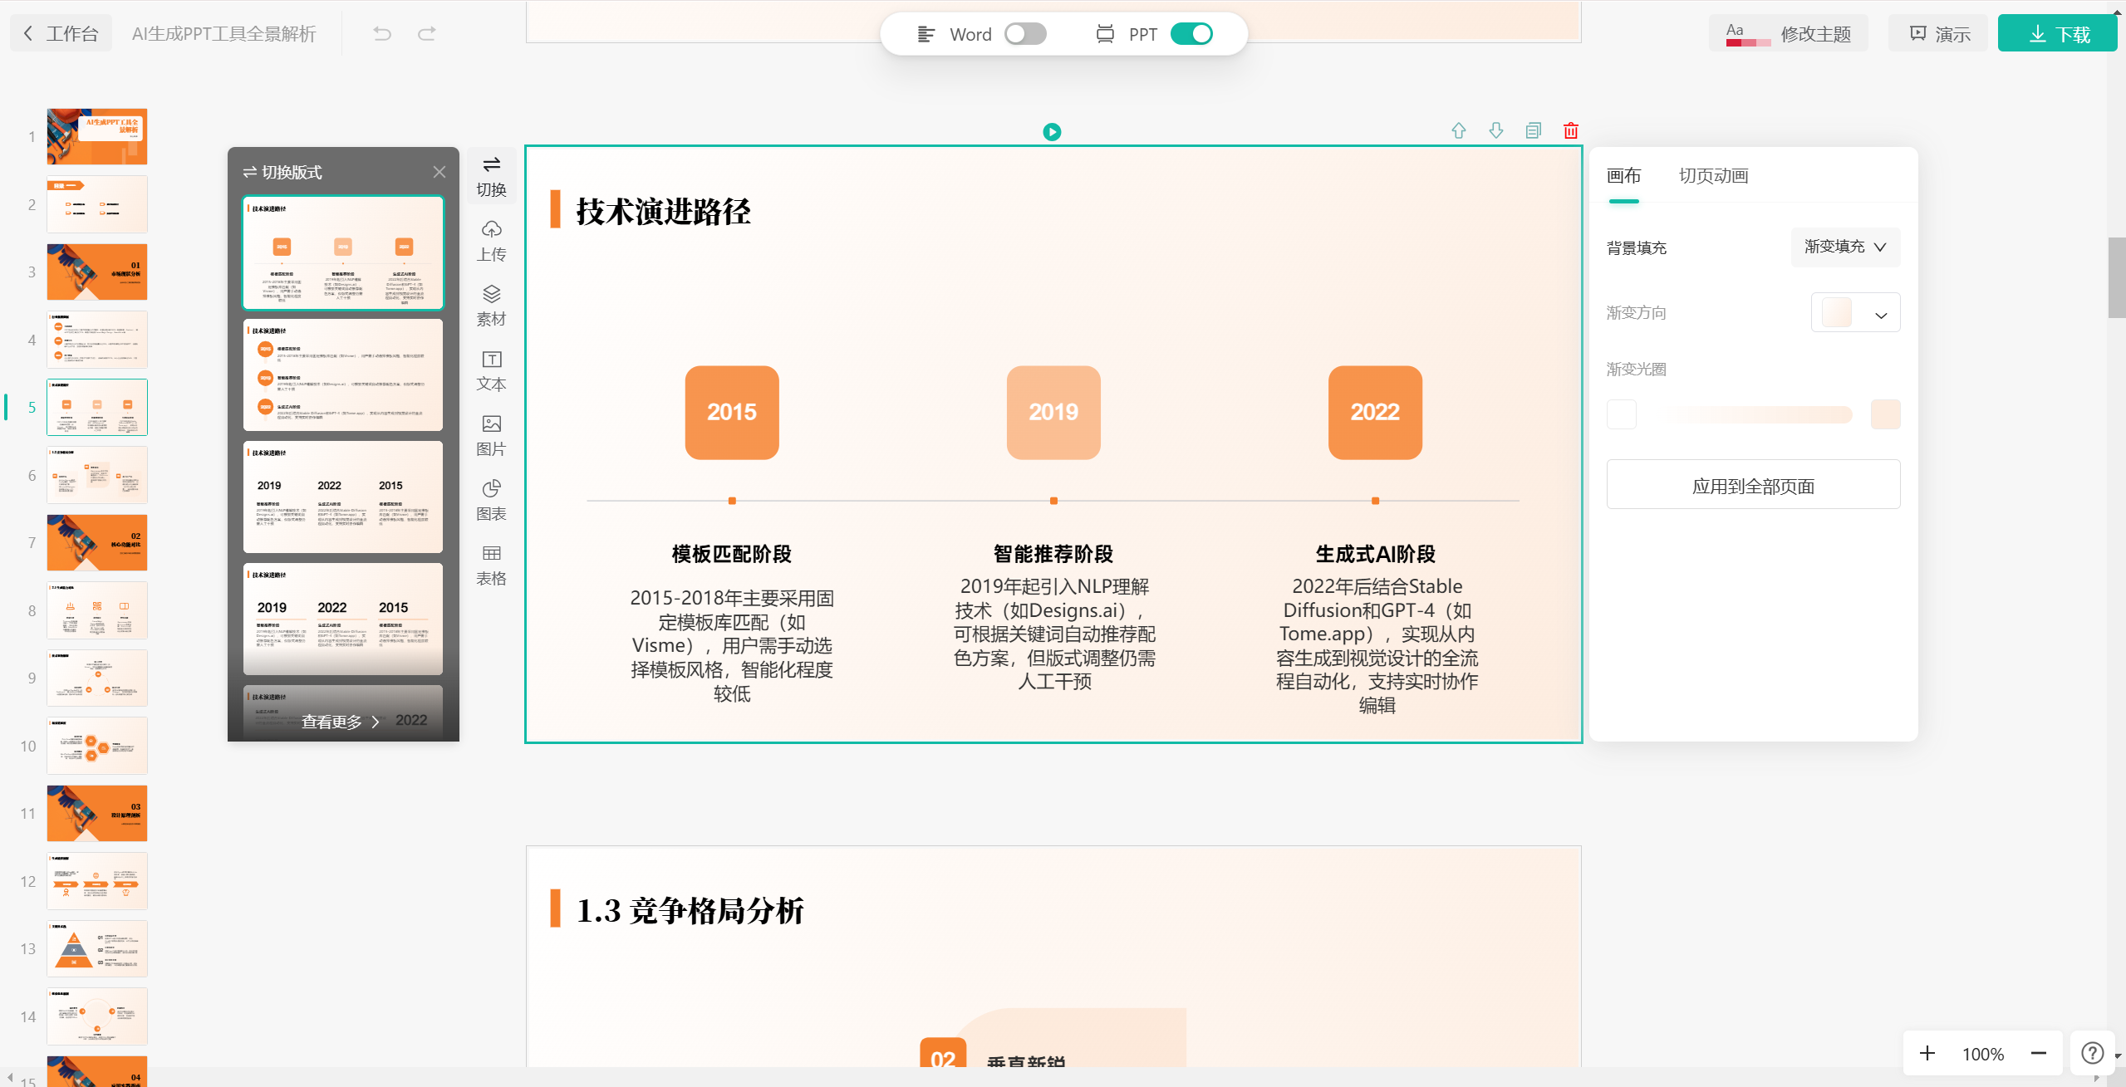Click the gradient stop slider bar
Screen dimensions: 2126x1087
click(x=1753, y=414)
